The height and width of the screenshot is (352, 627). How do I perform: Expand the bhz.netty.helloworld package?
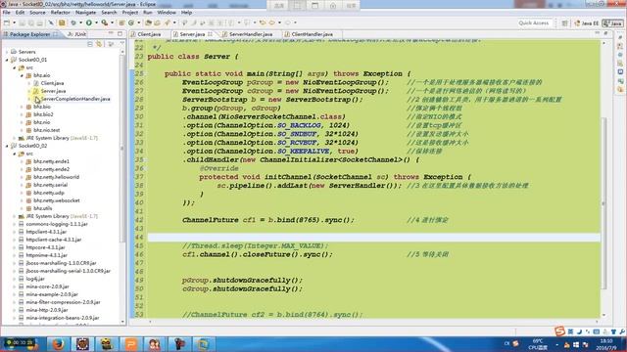click(22, 177)
